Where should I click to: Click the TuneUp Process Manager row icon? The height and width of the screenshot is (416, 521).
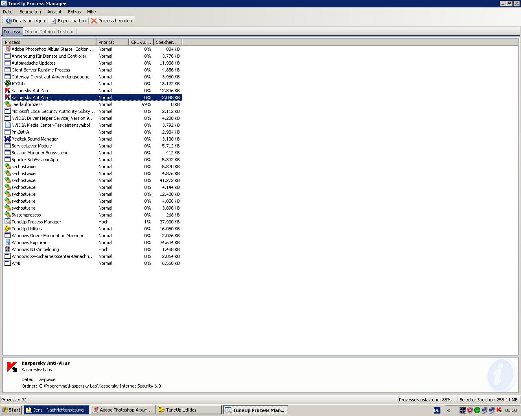[x=8, y=222]
